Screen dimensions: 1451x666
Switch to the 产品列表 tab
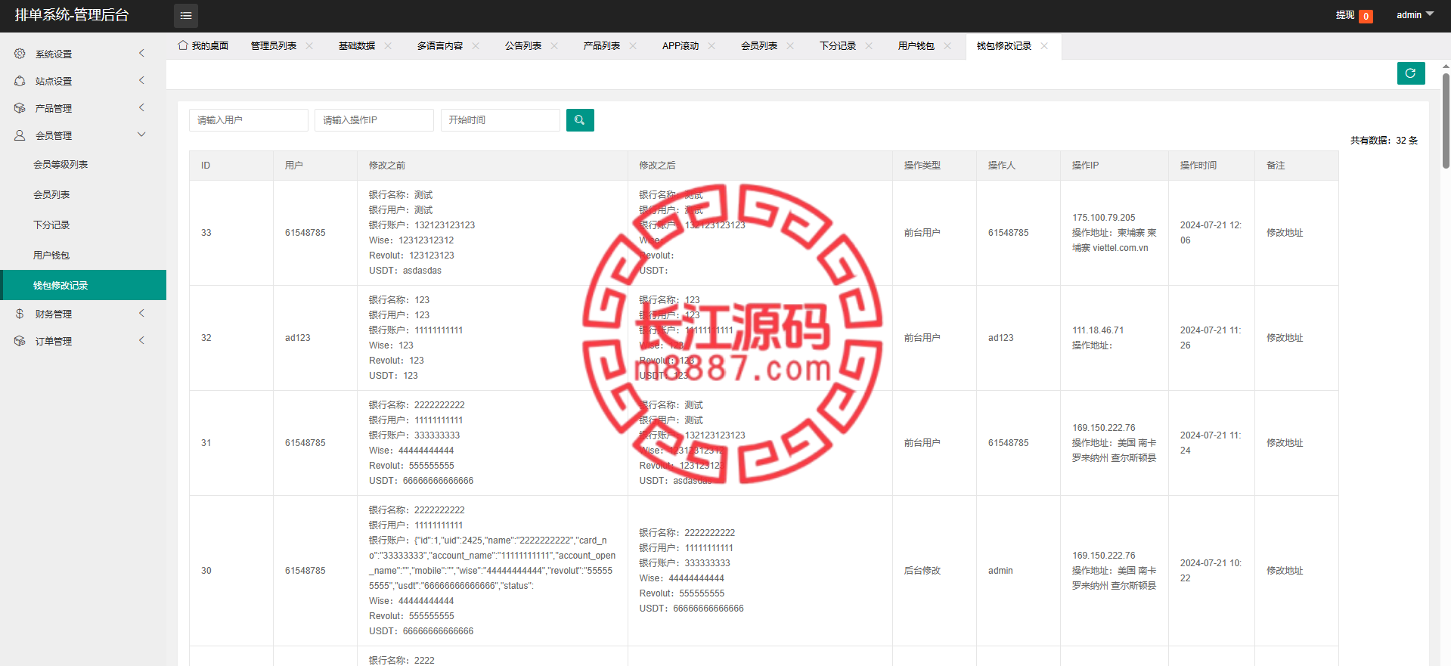coord(602,46)
